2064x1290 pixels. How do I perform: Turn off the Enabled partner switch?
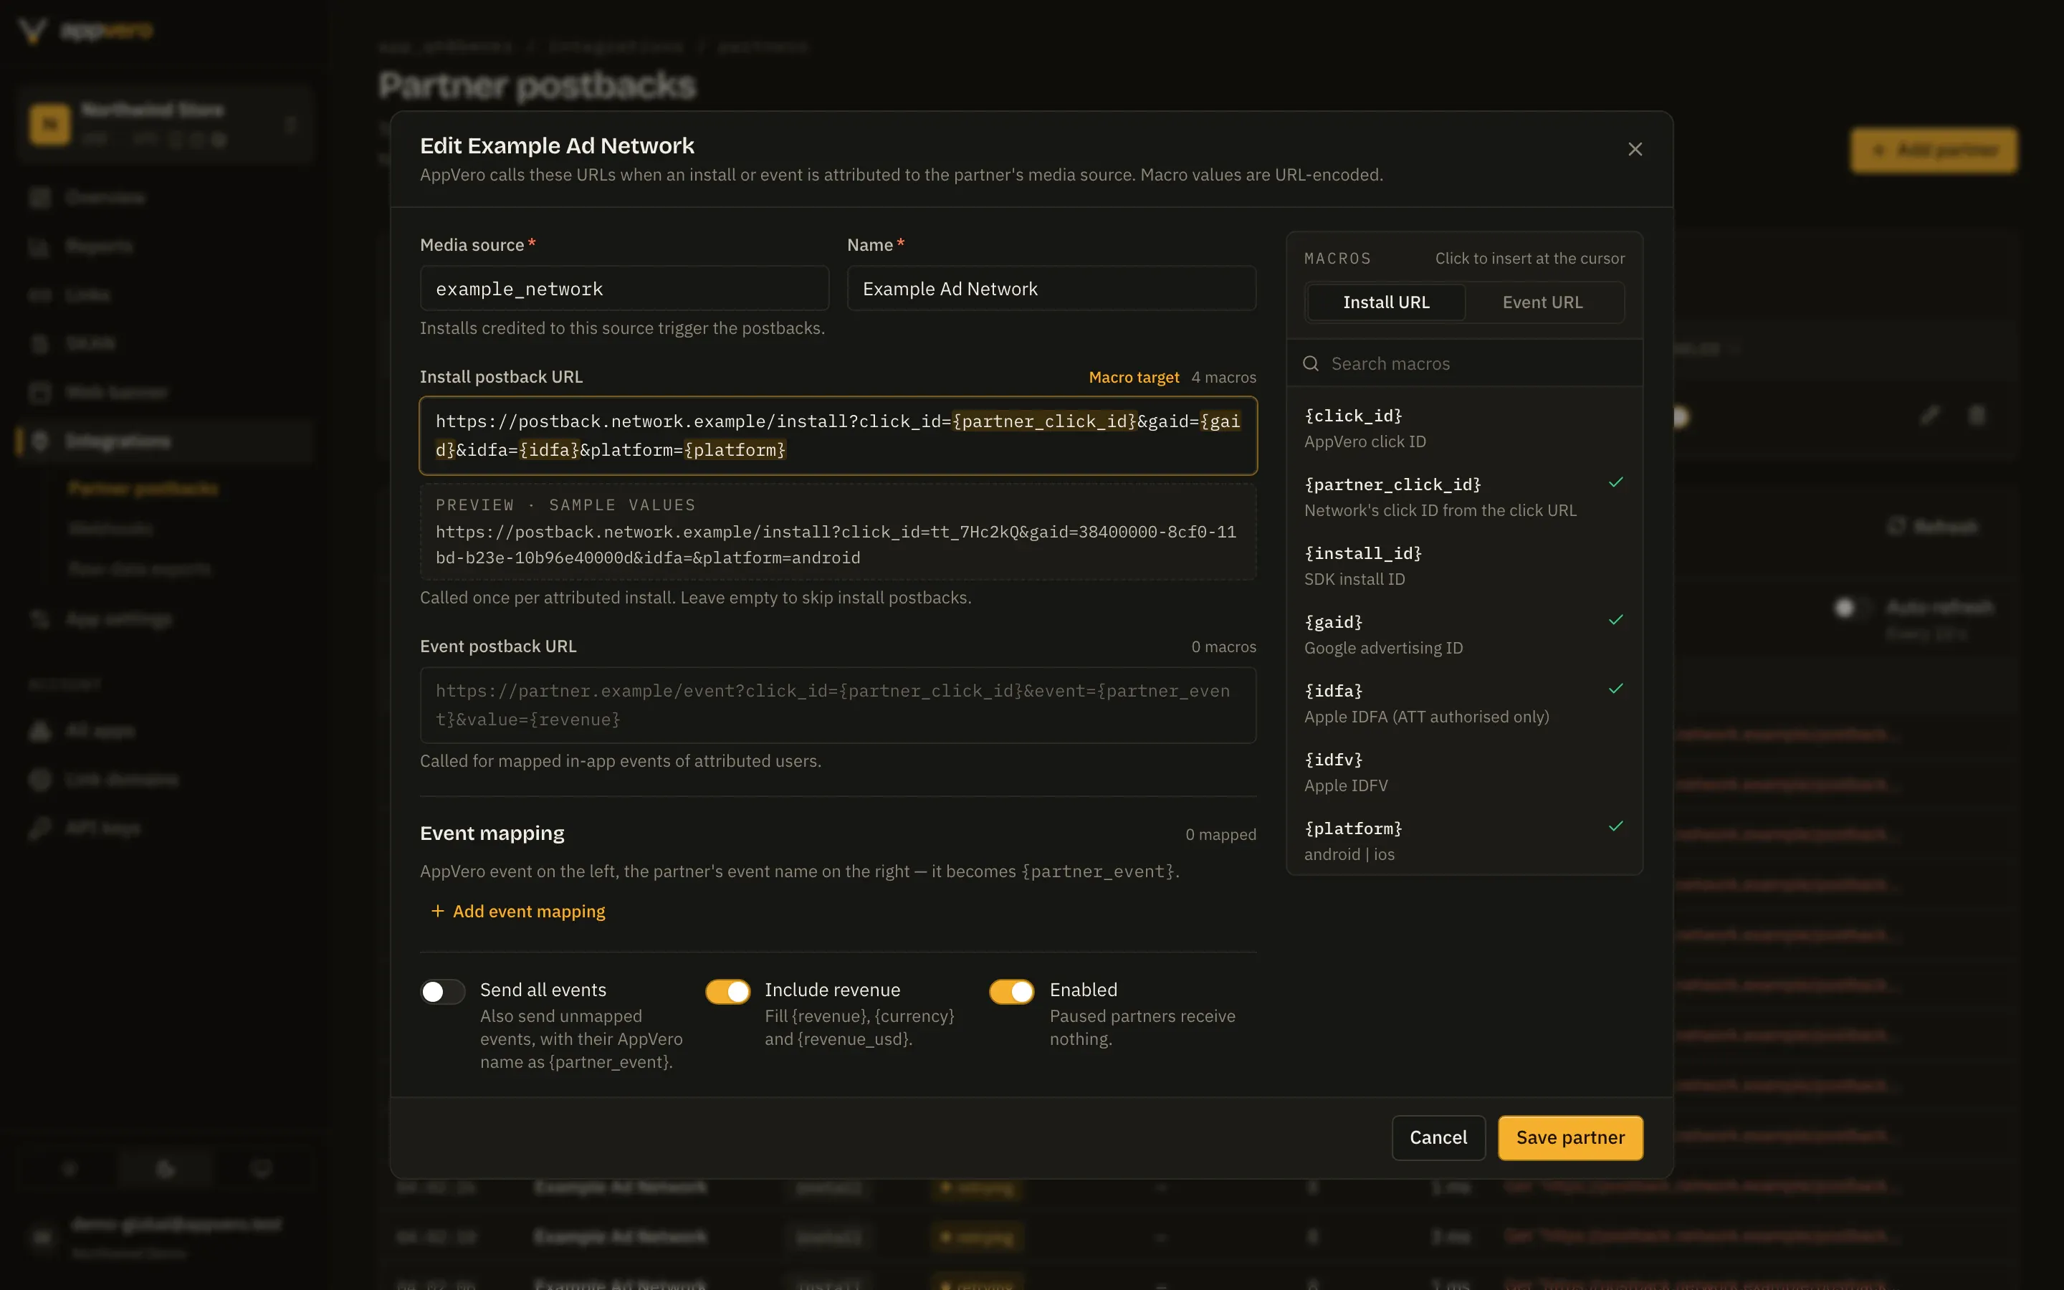tap(1011, 991)
